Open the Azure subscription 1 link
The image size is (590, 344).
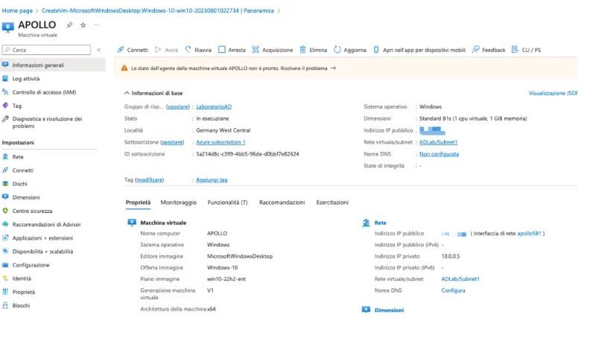[x=221, y=142]
